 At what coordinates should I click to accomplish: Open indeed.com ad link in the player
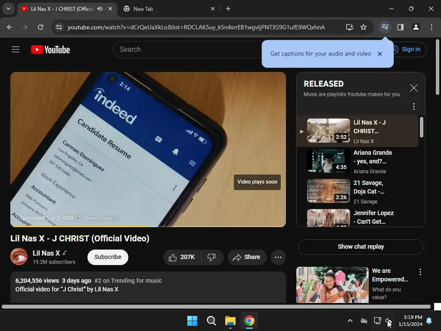pyautogui.click(x=101, y=218)
